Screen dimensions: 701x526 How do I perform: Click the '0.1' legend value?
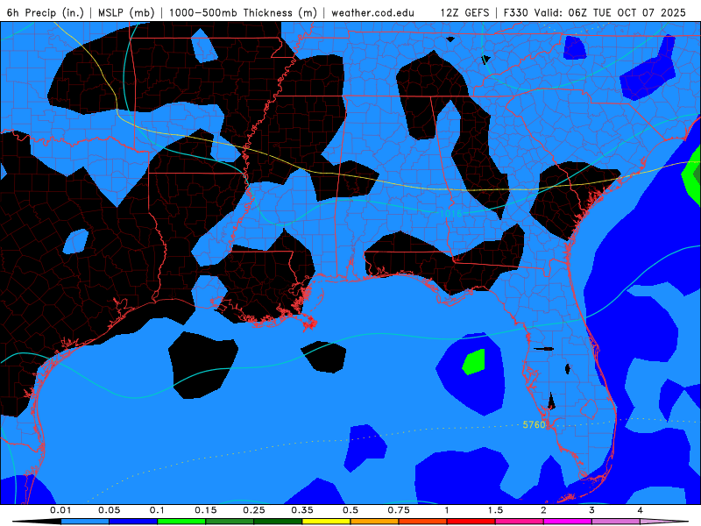158,510
